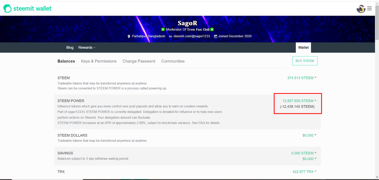The image size is (379, 180).
Task: Click the SagoR profile name
Action: (187, 23)
